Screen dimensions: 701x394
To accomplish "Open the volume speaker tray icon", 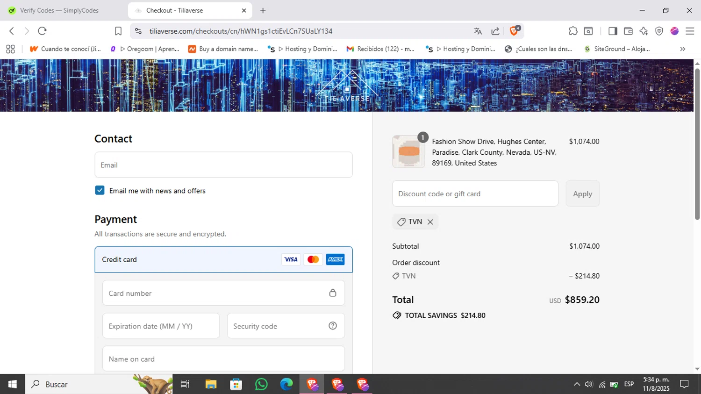I will tap(589, 384).
